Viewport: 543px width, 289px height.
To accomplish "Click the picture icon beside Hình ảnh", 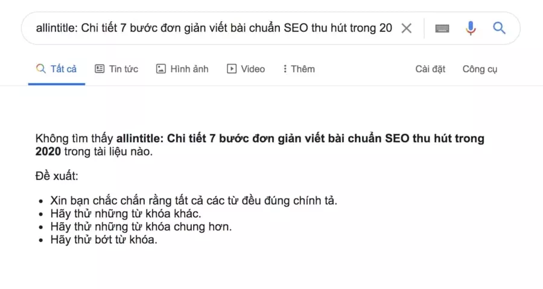I will (160, 69).
